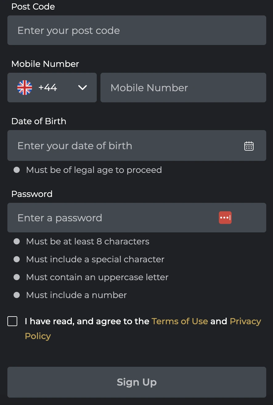Select the post code entry field

(x=137, y=30)
